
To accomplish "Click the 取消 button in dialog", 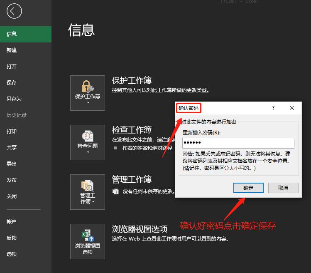I will (283, 188).
